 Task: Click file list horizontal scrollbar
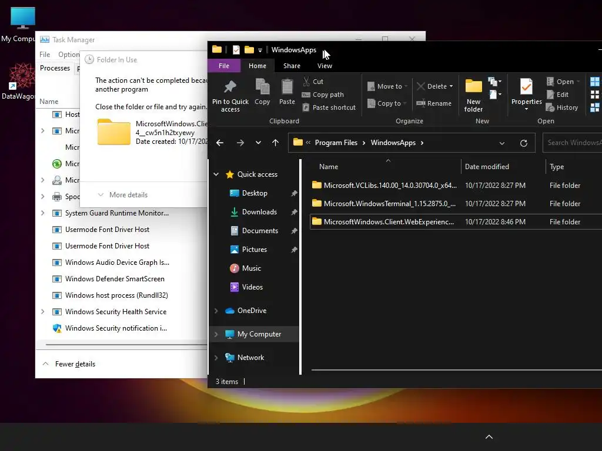456,370
